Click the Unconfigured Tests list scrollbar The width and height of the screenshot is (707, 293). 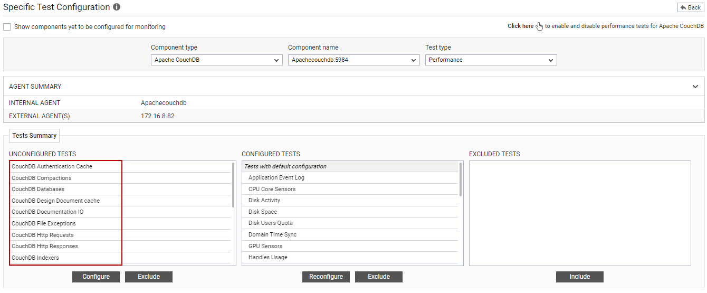[x=233, y=185]
